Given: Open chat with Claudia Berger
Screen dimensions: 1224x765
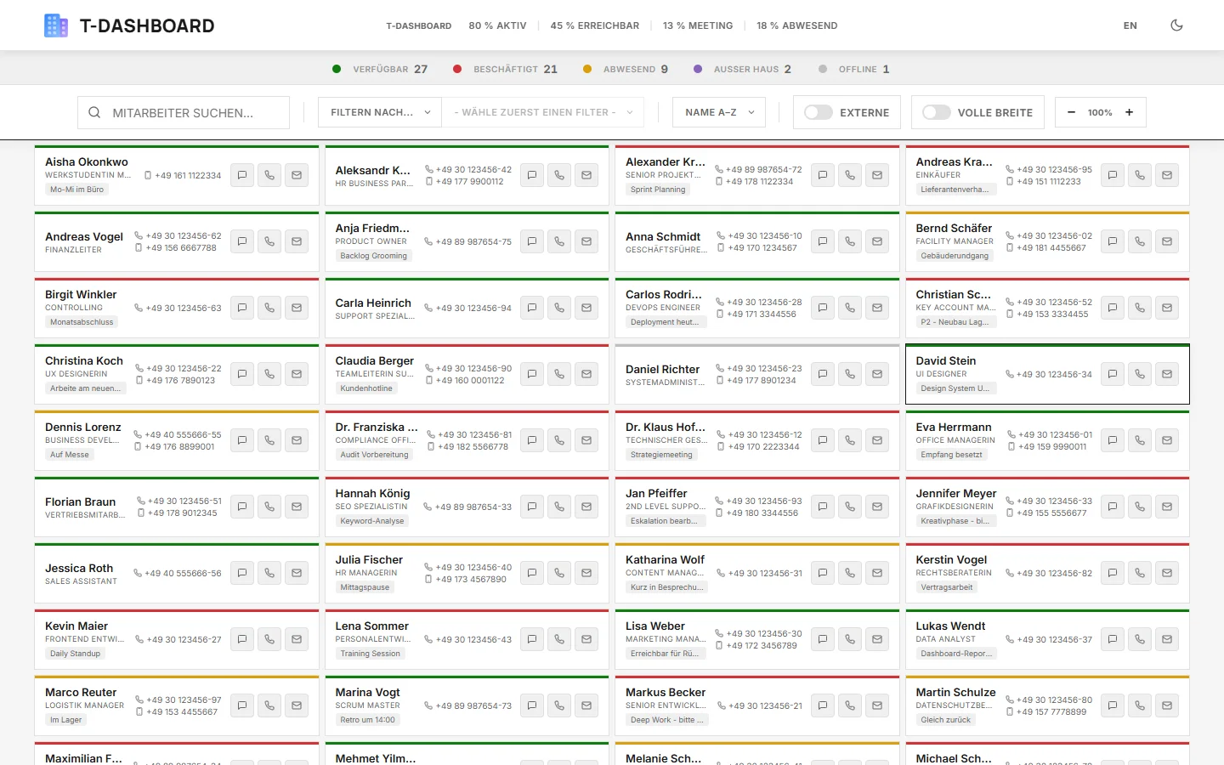Looking at the screenshot, I should (x=532, y=374).
